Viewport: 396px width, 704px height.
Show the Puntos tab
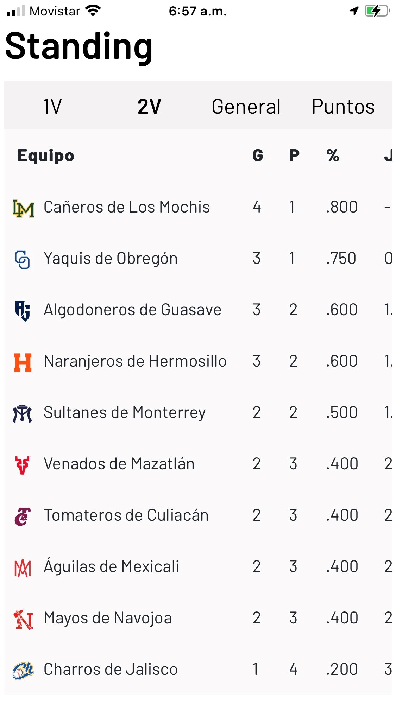tap(343, 106)
